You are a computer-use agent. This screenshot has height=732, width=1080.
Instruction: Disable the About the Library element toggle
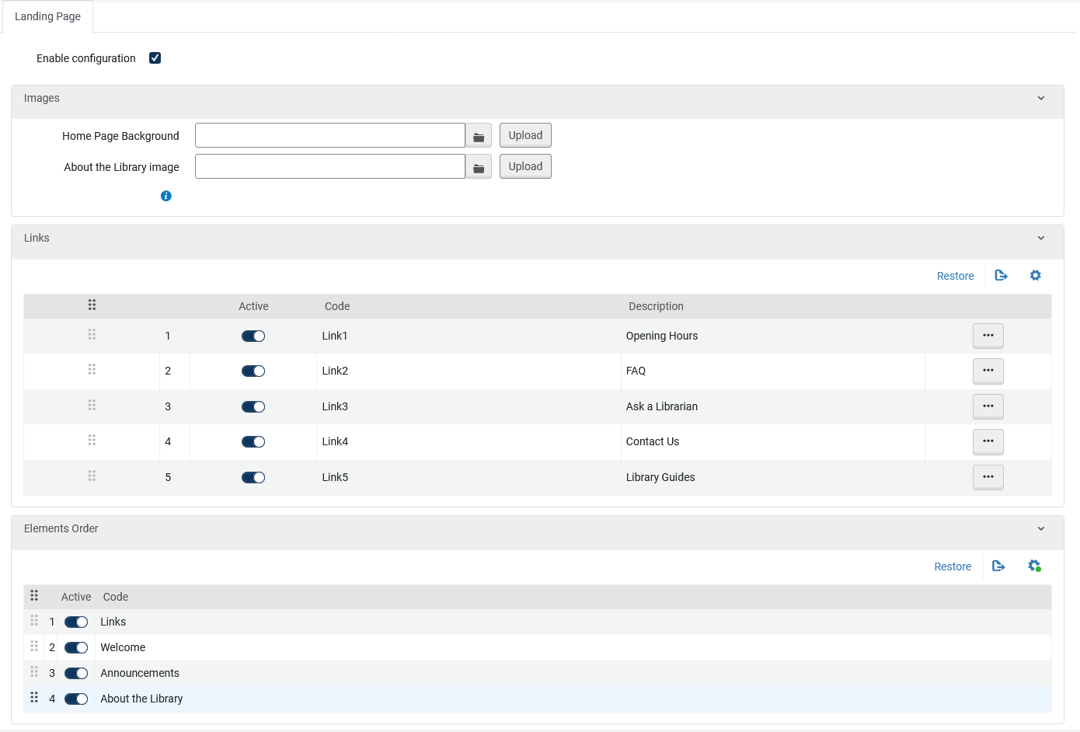(x=76, y=699)
